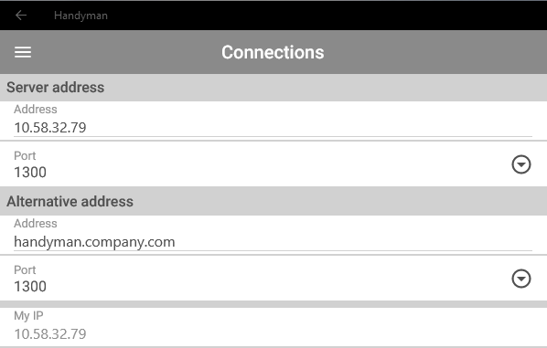Go back using the arrow icon
Image resolution: width=547 pixels, height=348 pixels.
(x=21, y=16)
